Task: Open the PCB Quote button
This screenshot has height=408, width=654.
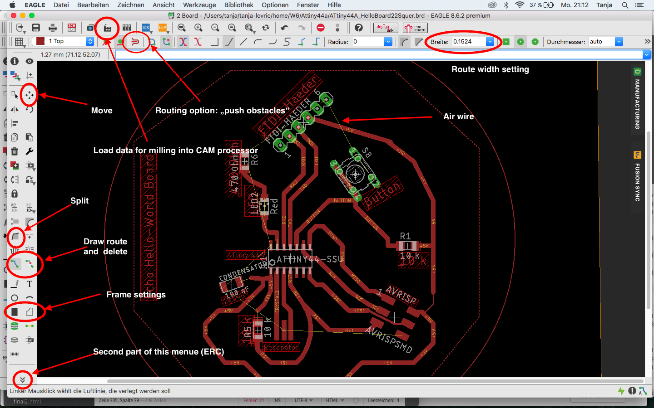Action: pyautogui.click(x=415, y=28)
